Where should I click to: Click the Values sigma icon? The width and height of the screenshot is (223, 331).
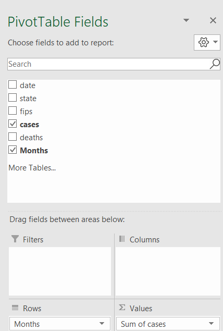(x=122, y=308)
